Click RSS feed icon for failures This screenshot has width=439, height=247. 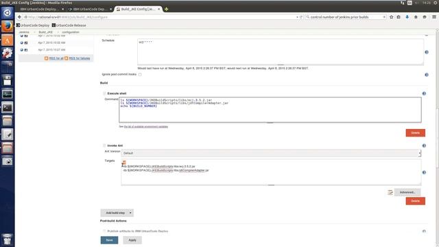click(67, 58)
